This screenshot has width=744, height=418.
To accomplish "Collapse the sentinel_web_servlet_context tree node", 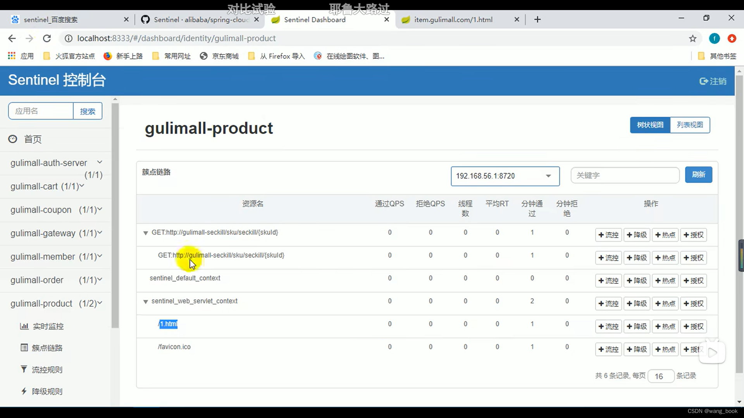I will tap(146, 302).
